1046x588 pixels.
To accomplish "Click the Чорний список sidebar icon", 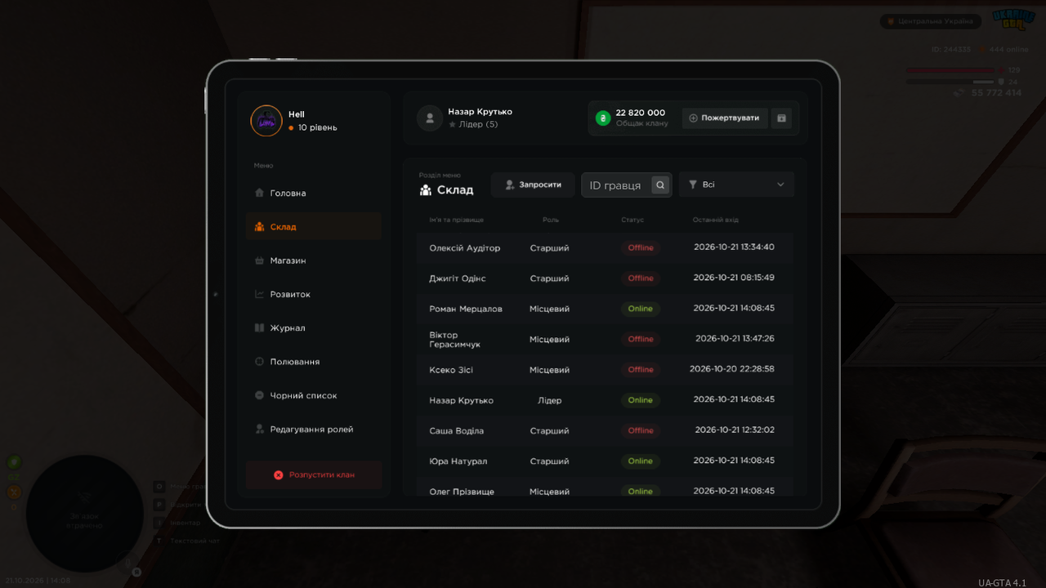I will coord(259,395).
